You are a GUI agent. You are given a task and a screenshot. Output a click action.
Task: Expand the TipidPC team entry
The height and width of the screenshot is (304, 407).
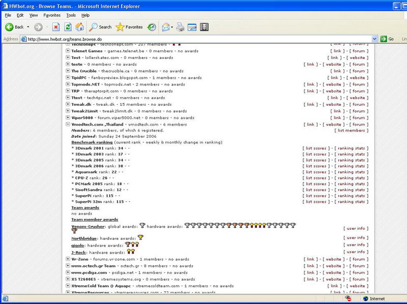(68, 77)
